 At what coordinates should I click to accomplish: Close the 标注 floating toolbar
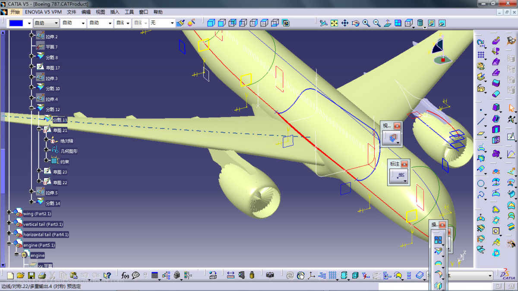coord(404,164)
